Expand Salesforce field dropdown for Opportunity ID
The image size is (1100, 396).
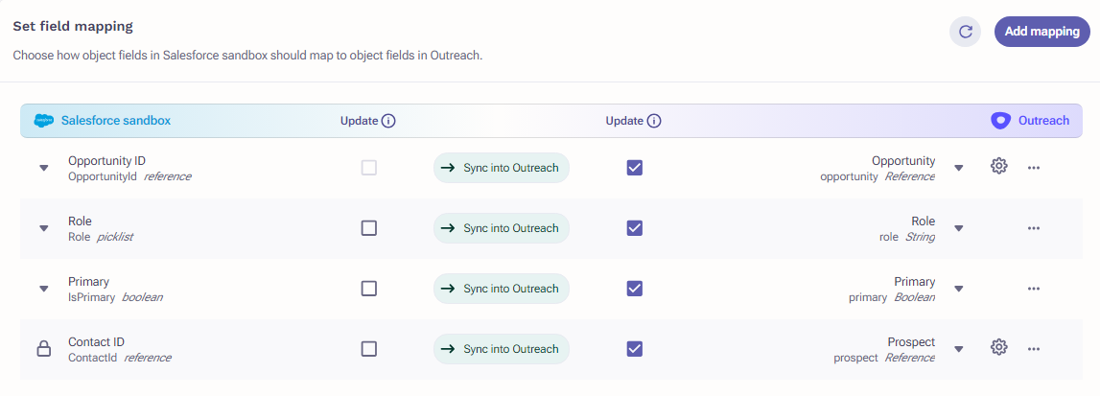click(43, 168)
